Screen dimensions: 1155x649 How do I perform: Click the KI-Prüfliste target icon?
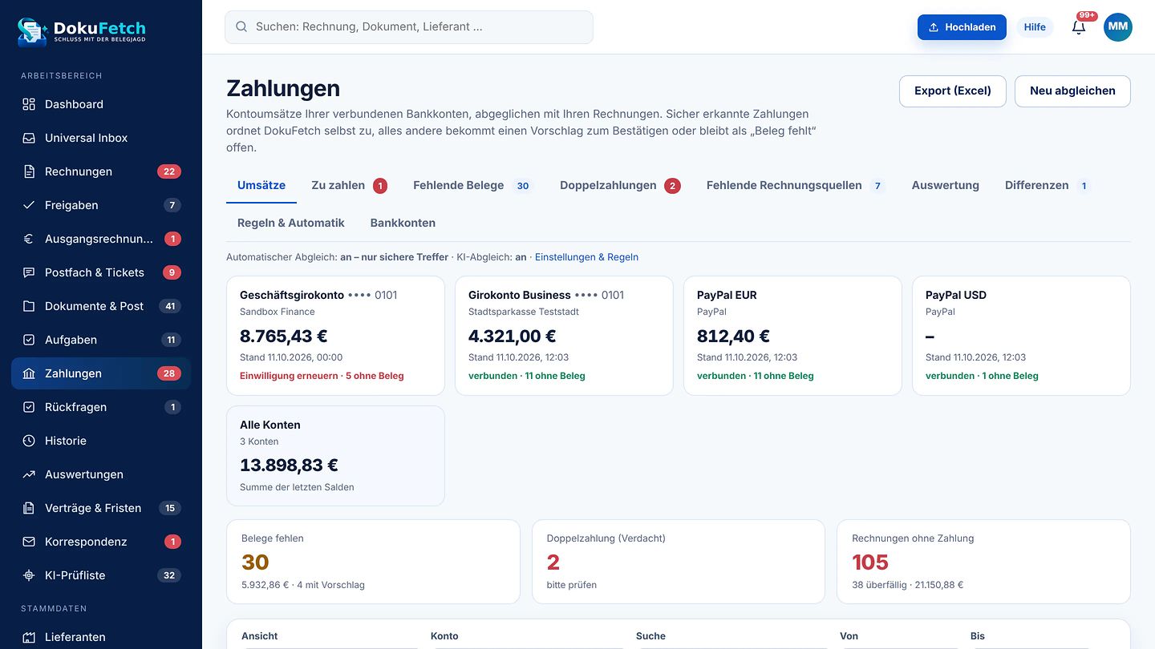point(29,575)
